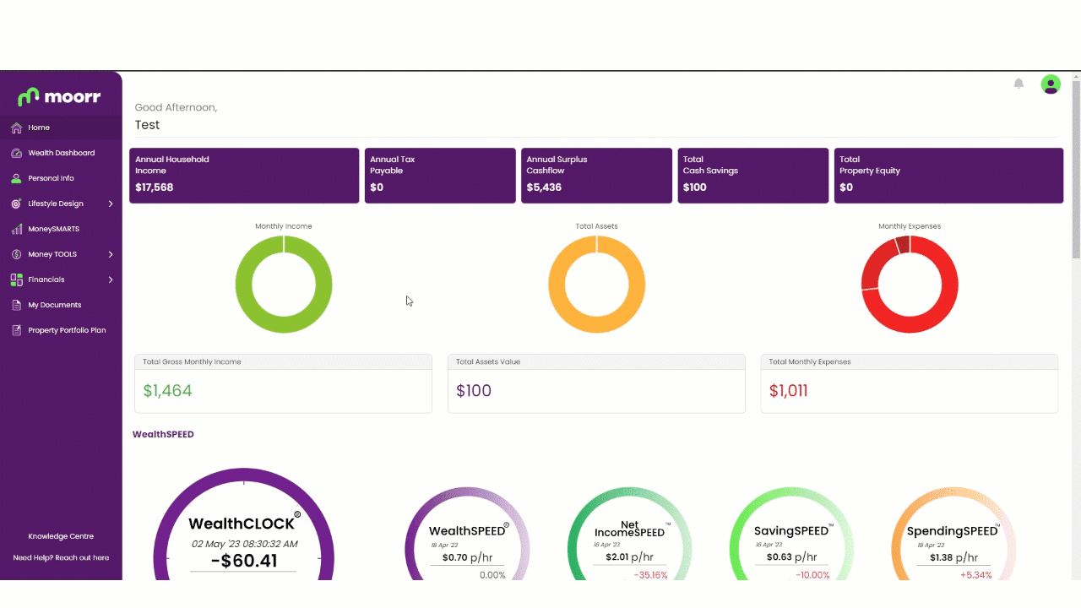The image size is (1081, 608).
Task: Click the Total Property Equity card
Action: pos(948,176)
